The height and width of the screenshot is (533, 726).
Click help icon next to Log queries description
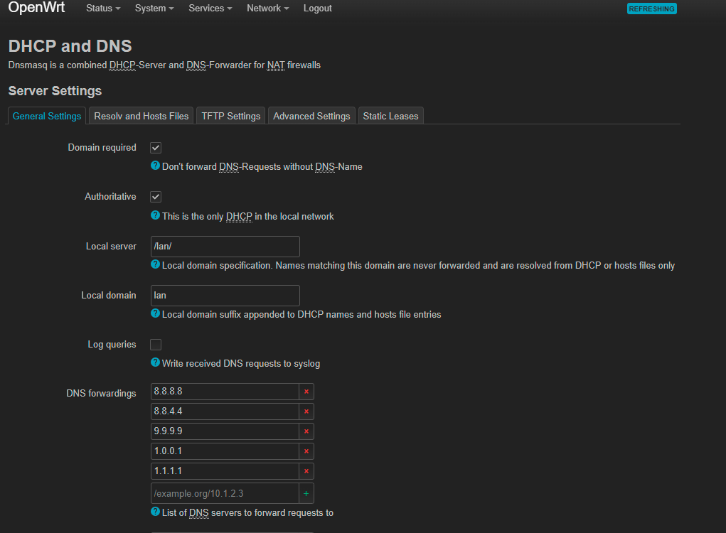tap(155, 362)
